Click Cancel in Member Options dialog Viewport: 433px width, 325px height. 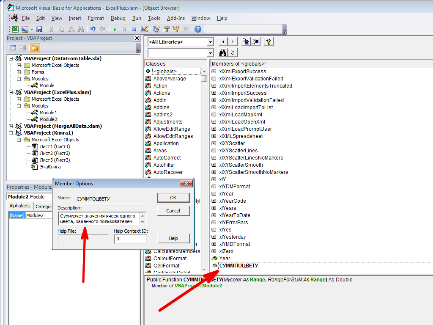coord(173,211)
